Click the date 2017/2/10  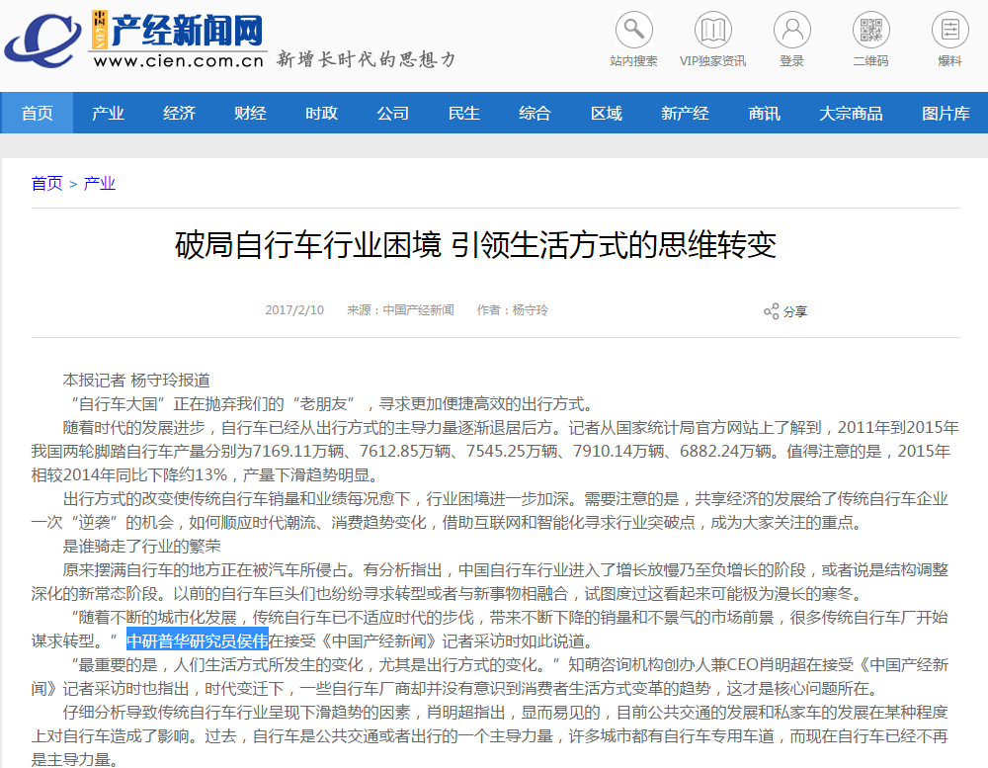pos(294,310)
